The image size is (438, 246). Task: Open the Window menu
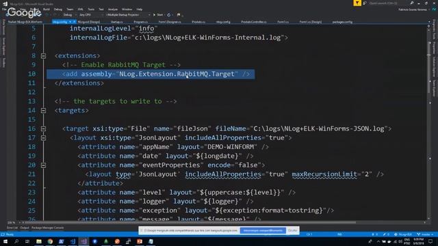pyautogui.click(x=127, y=9)
